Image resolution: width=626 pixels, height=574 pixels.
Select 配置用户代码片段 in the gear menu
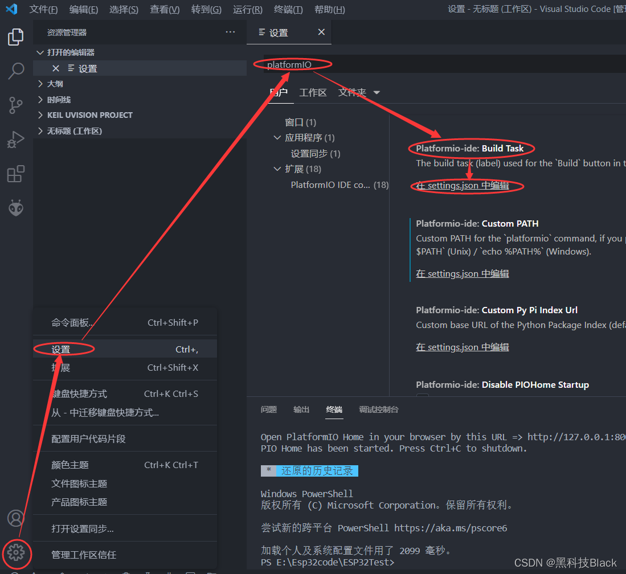pos(125,438)
